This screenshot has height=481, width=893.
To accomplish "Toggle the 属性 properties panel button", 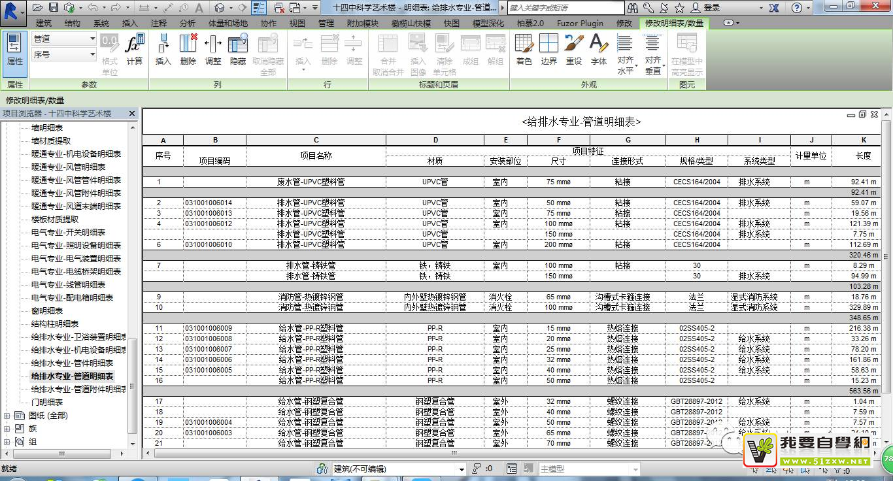I will 14,50.
